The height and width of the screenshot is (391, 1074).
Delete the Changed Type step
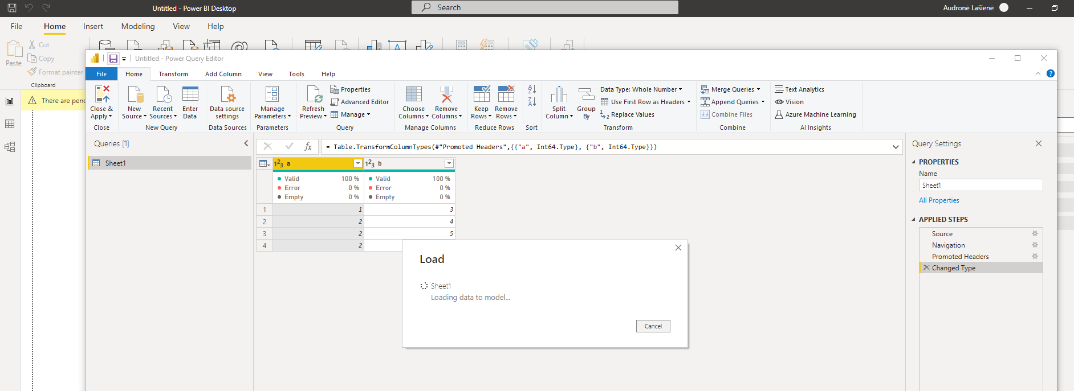click(x=926, y=267)
